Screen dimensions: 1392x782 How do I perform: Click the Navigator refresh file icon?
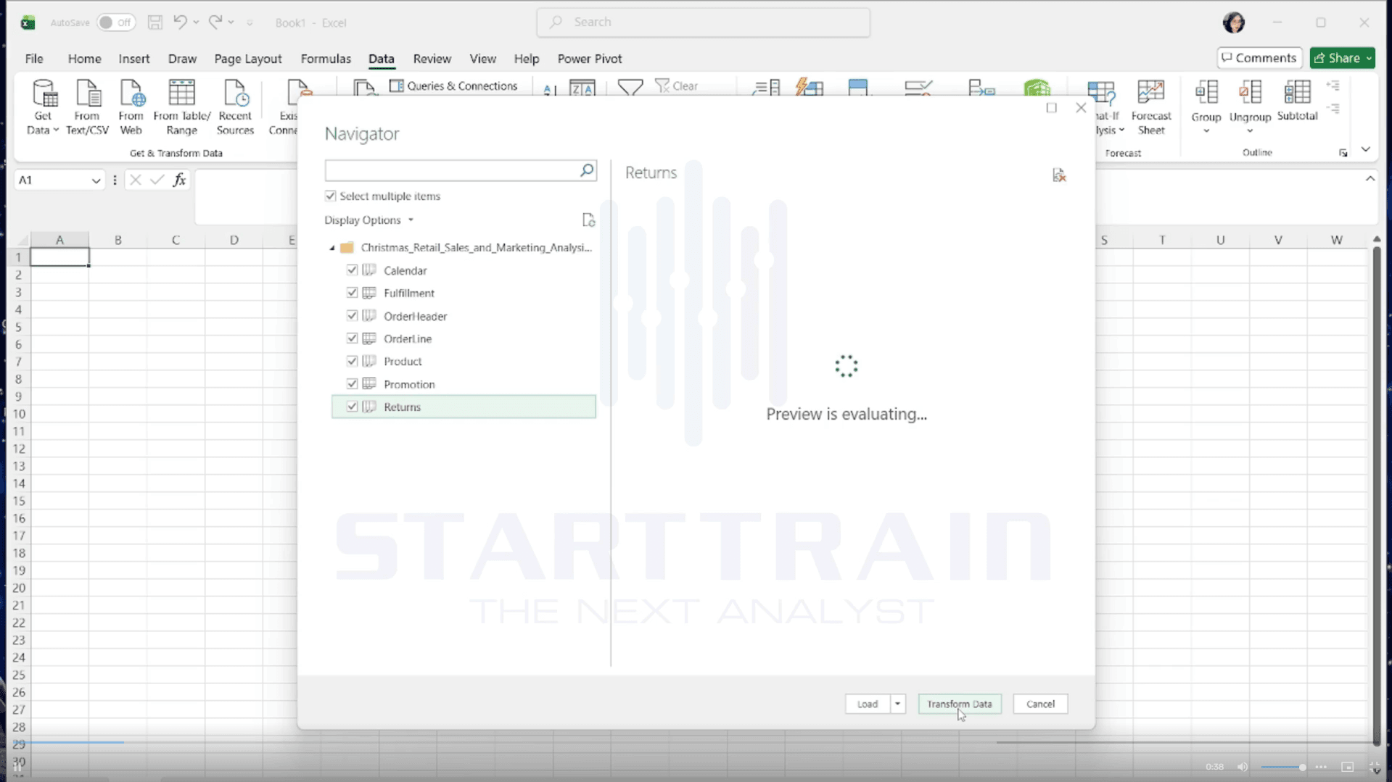click(x=588, y=220)
